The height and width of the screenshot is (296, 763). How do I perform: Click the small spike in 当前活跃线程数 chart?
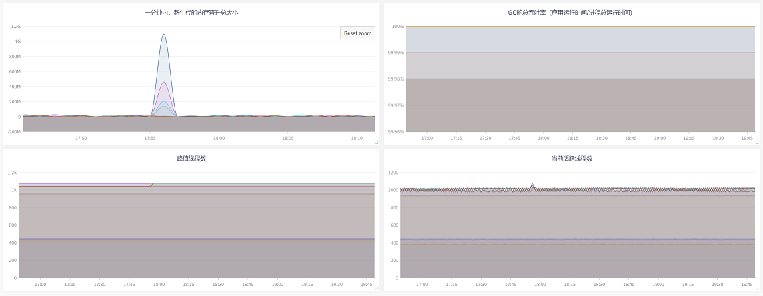pos(532,185)
